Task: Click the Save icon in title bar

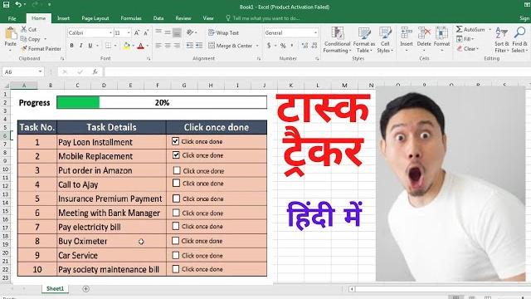Action: 6,5
